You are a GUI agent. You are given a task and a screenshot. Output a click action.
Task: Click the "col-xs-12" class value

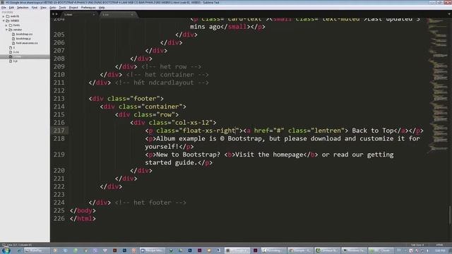[x=192, y=122]
